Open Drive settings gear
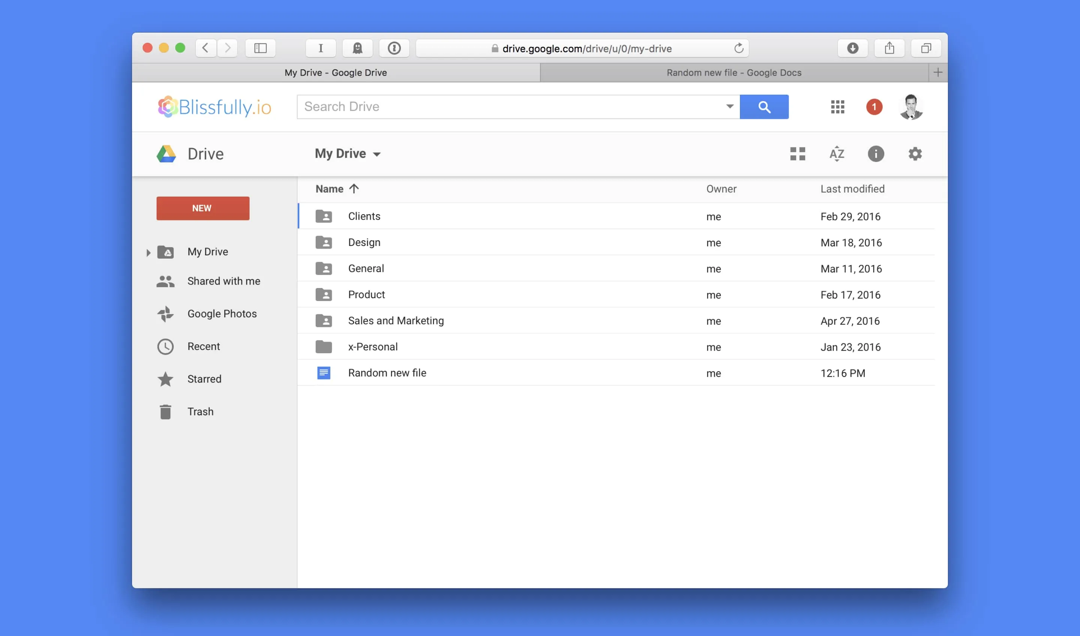 point(915,154)
